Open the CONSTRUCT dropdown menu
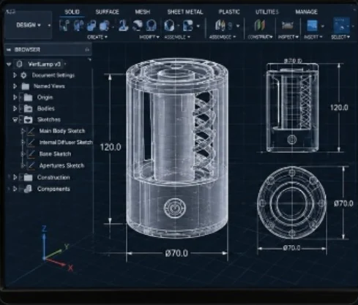Viewport: 358px width, 305px height. point(260,37)
